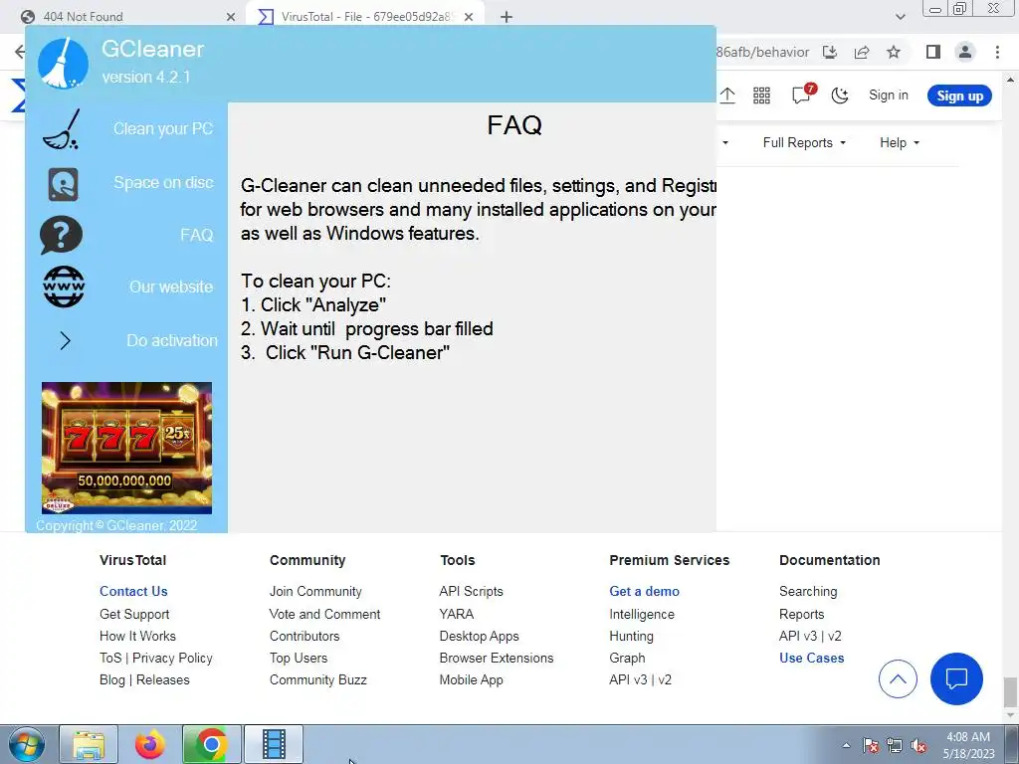Switch to the VirusTotal File tab

click(365, 16)
